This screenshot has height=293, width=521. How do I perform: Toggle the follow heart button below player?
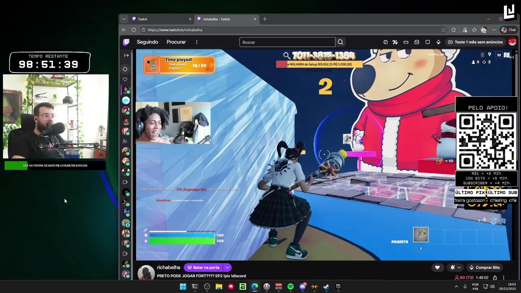pos(438,267)
